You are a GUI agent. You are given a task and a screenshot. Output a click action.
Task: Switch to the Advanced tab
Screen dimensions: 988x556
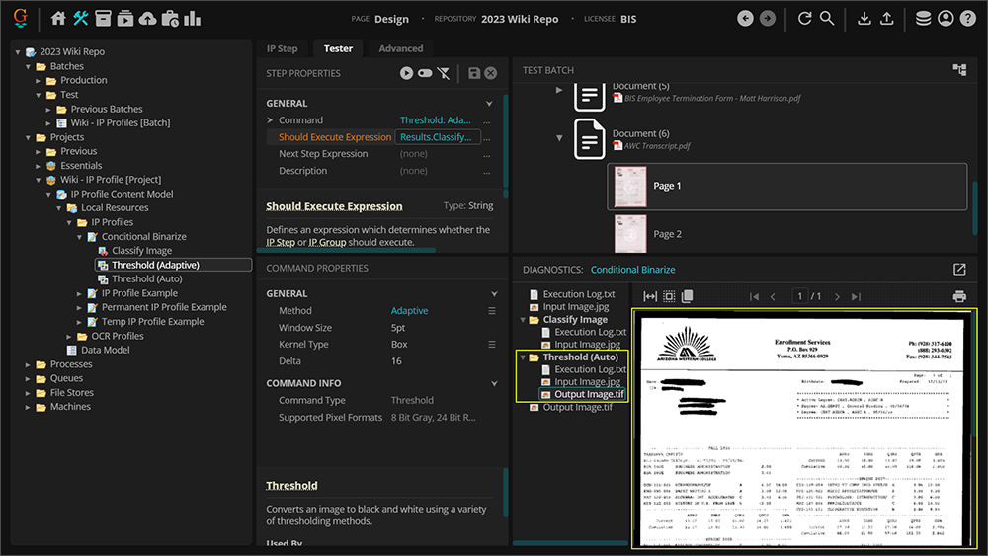coord(400,48)
